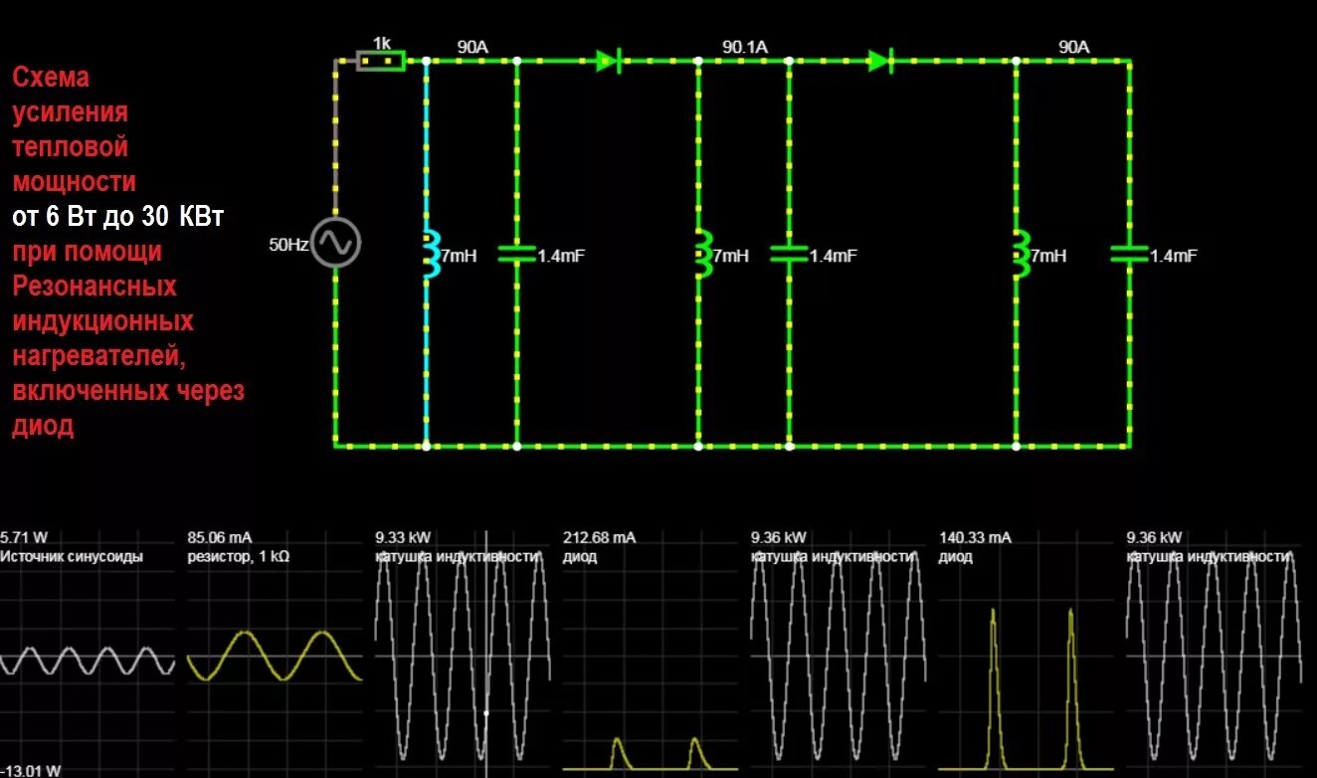Click the 5.71 W scope reading
Screen dimensions: 1317x778
pos(24,537)
